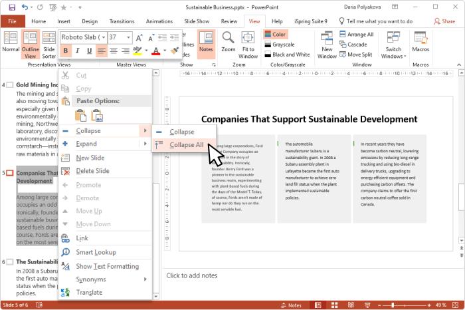Click the Format Painter brush icon

174,51
